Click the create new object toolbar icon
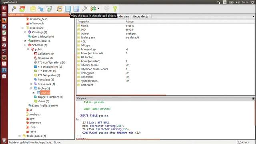Screen dimensions: 256x144 click(41, 9)
